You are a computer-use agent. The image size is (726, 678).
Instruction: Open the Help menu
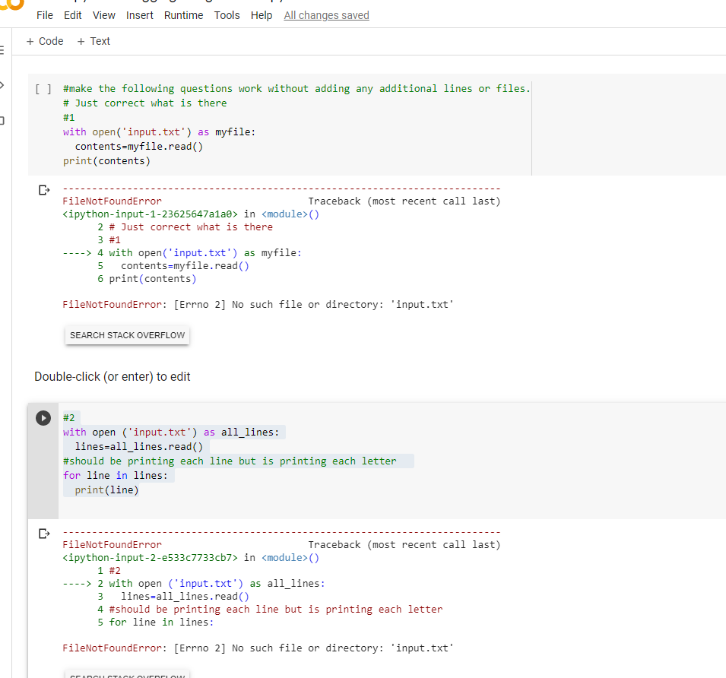[262, 15]
